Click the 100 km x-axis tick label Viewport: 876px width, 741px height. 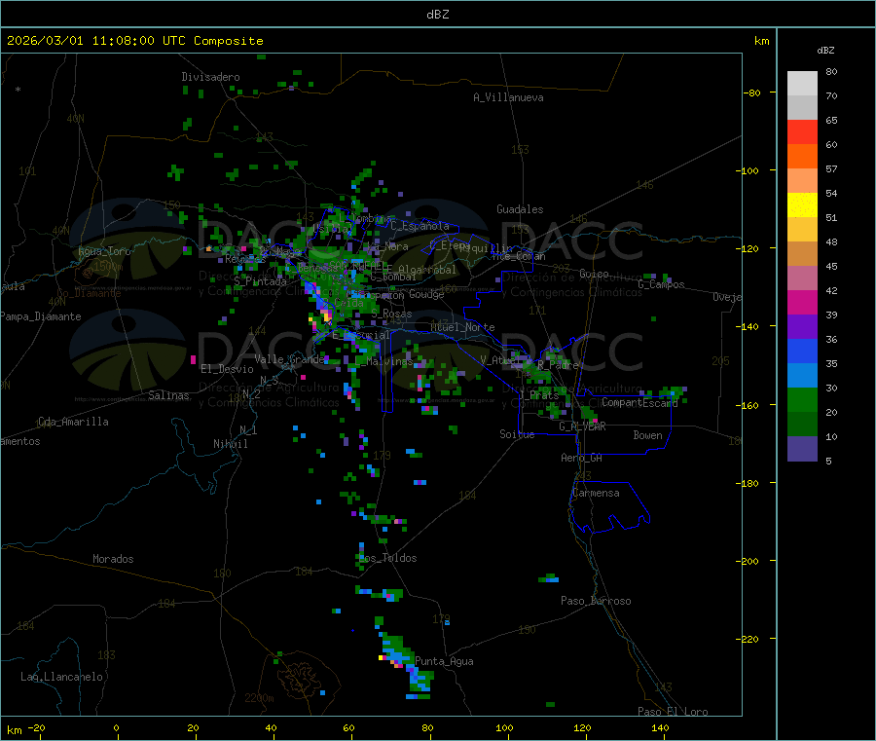504,728
